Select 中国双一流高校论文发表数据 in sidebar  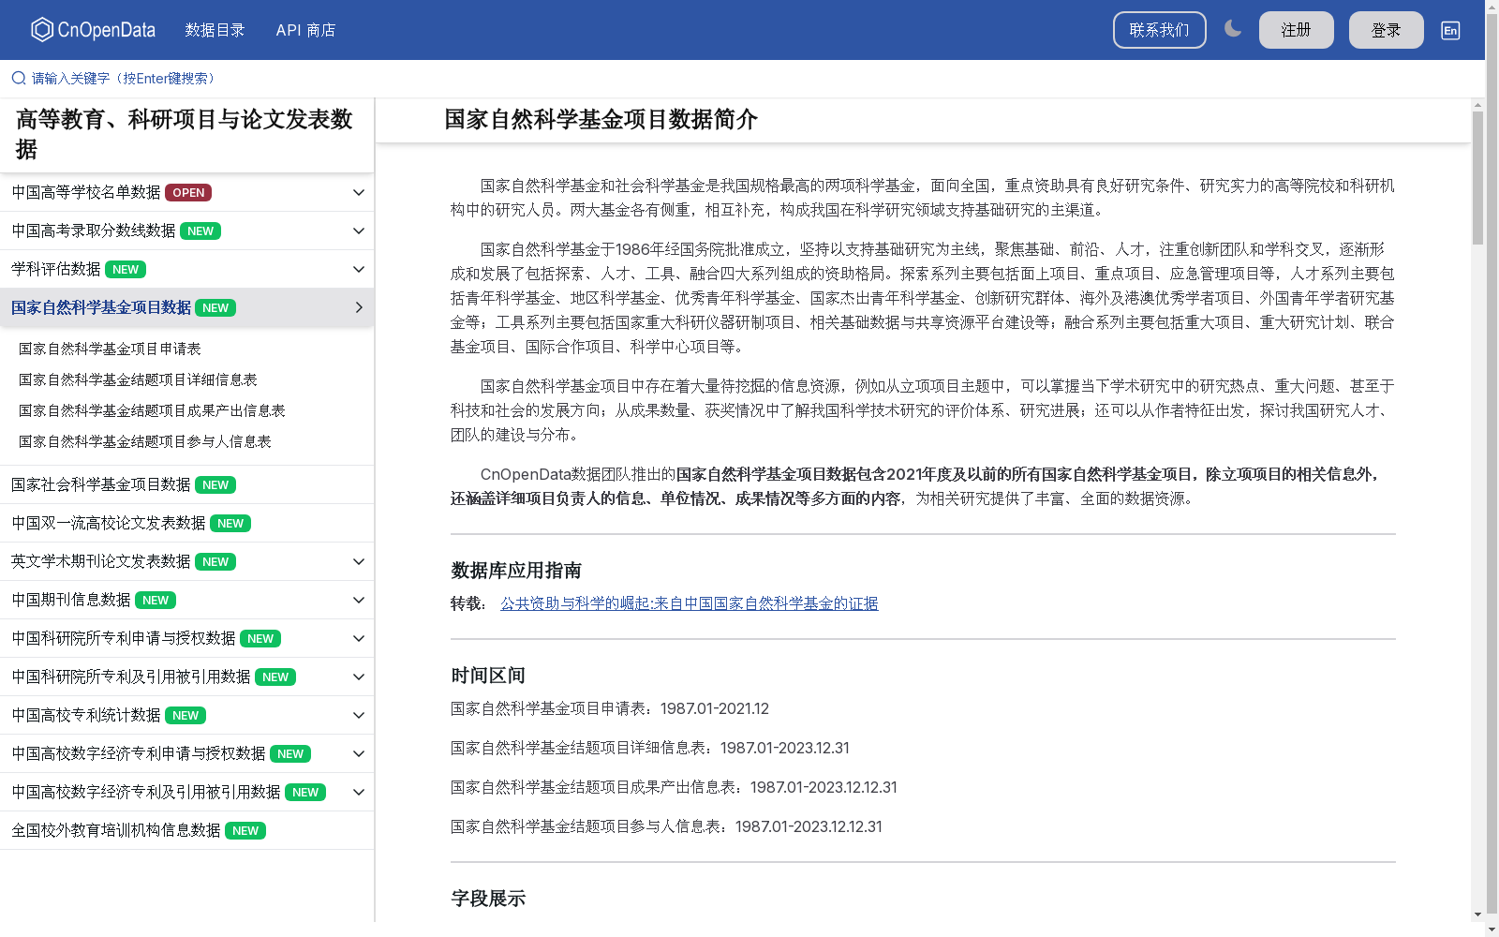(109, 523)
